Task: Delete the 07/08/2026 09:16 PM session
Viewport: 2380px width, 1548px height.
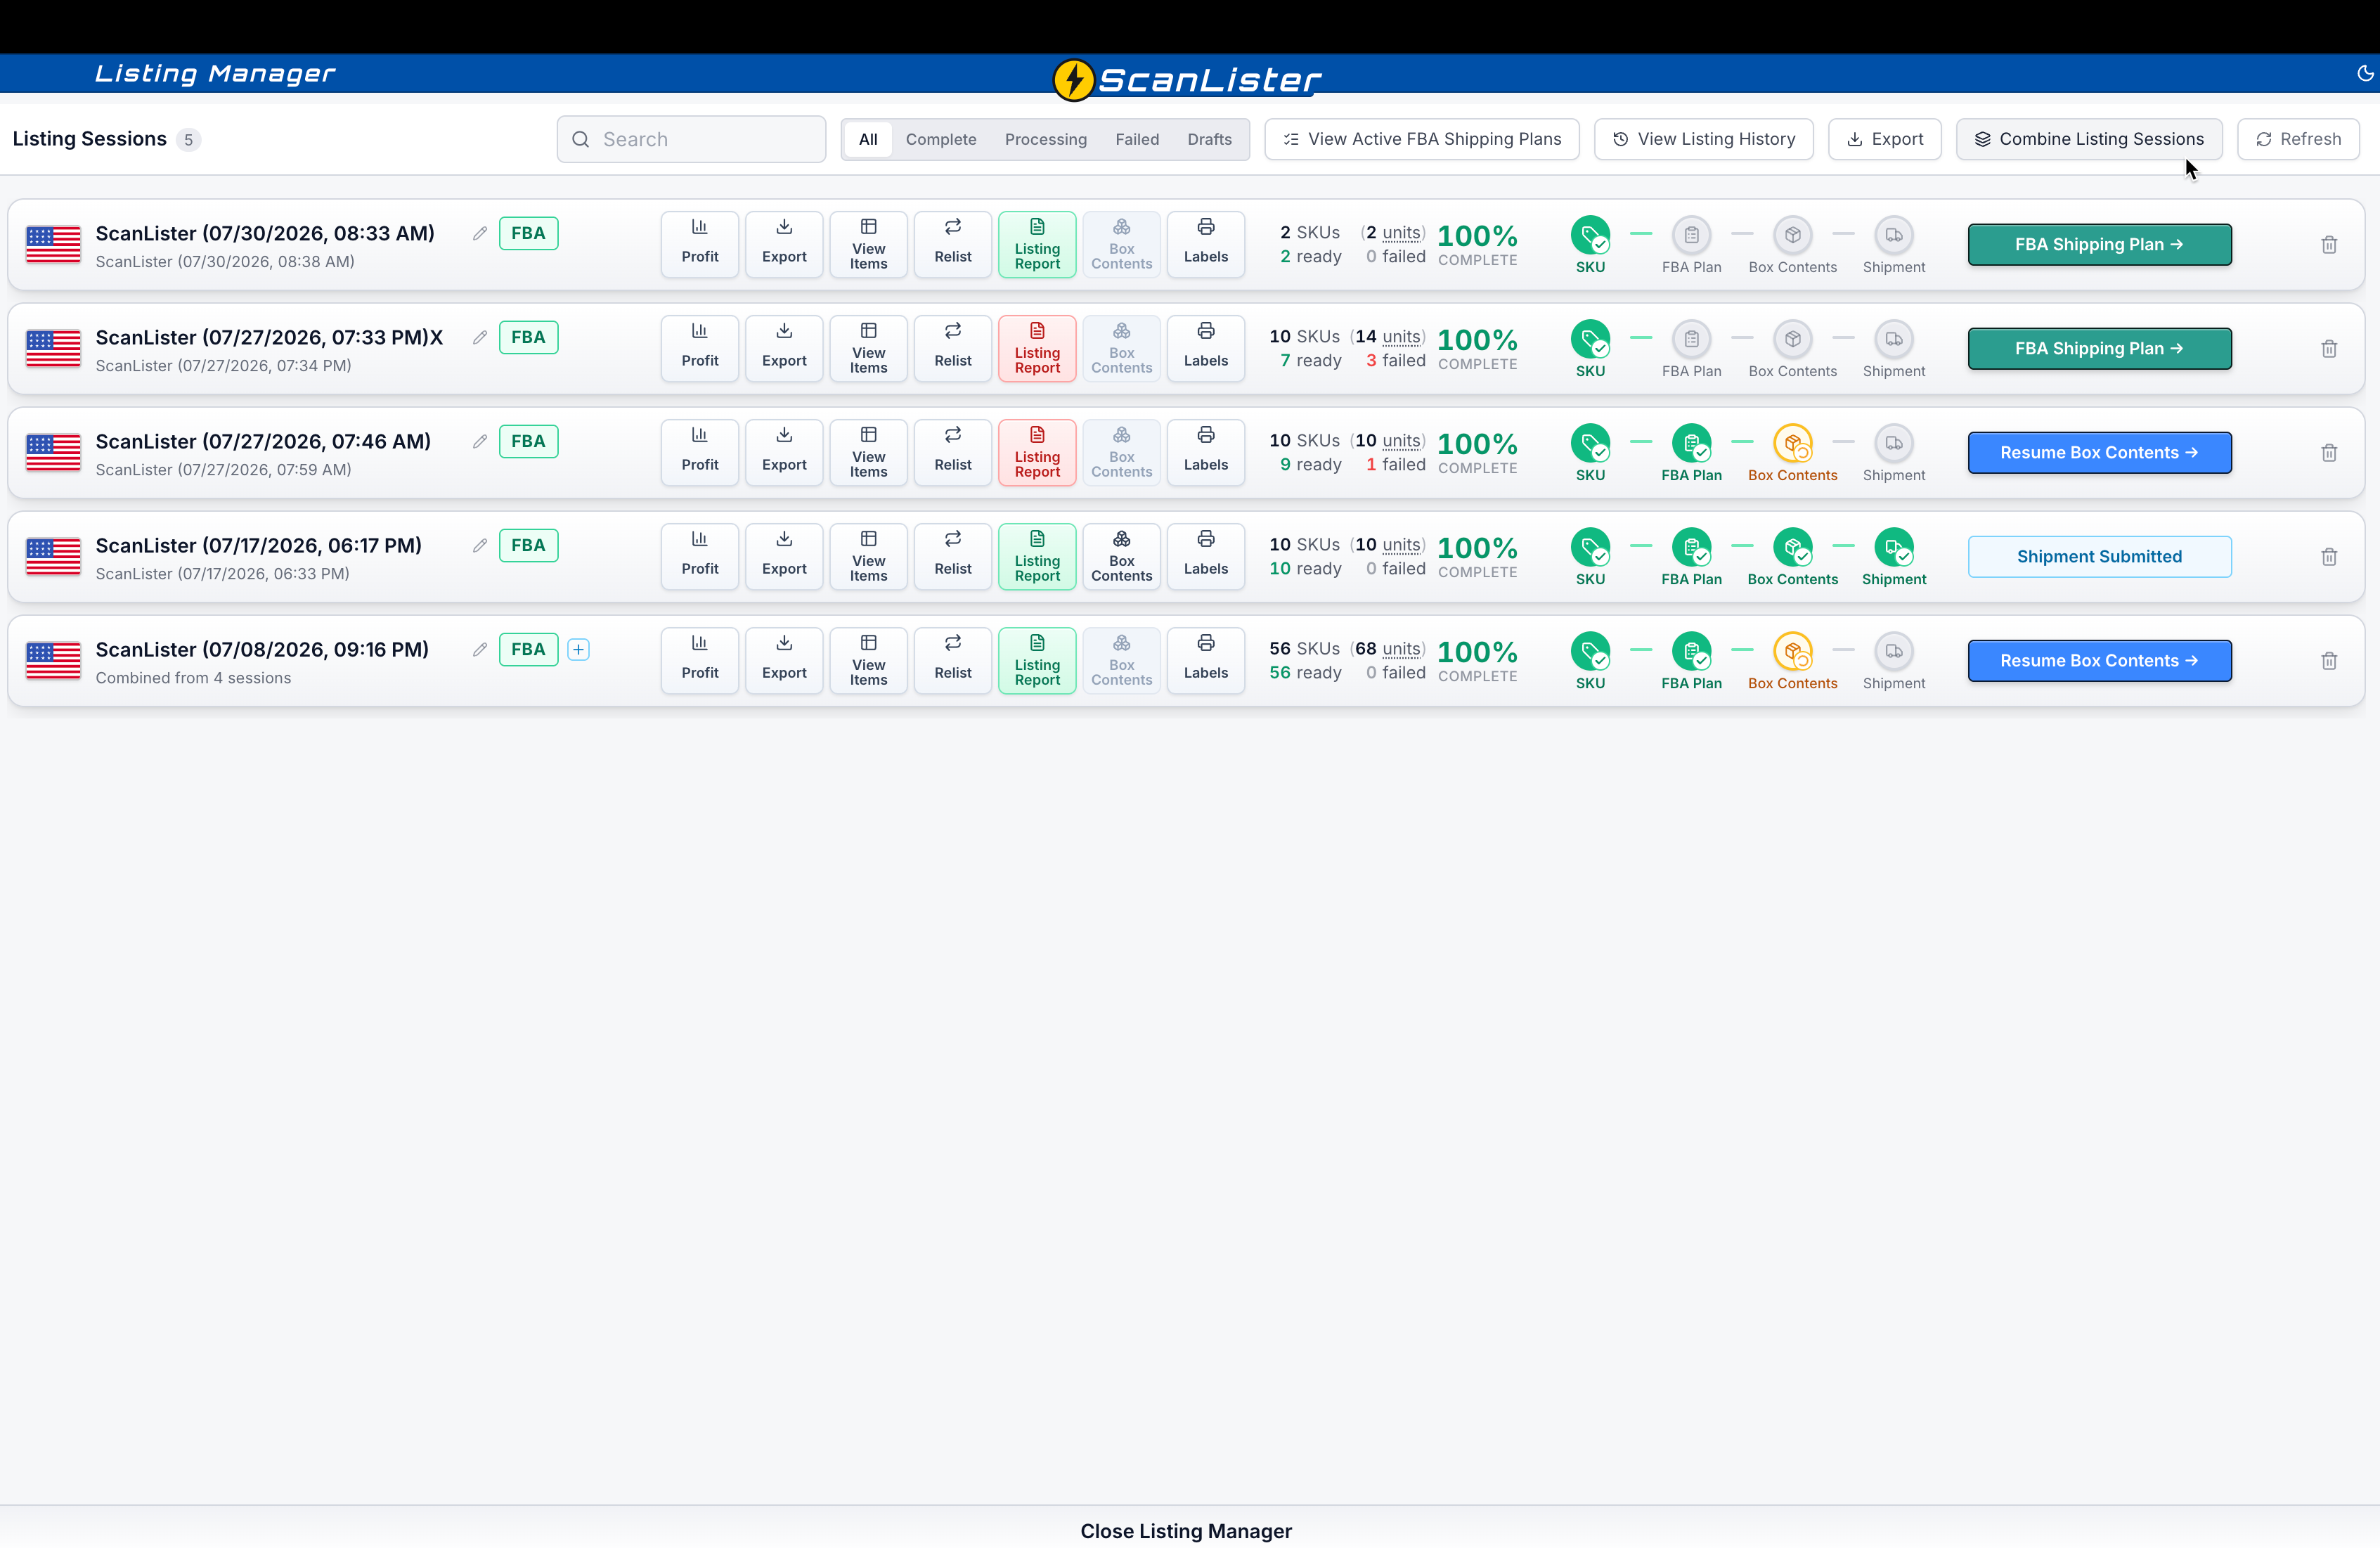Action: tap(2329, 661)
